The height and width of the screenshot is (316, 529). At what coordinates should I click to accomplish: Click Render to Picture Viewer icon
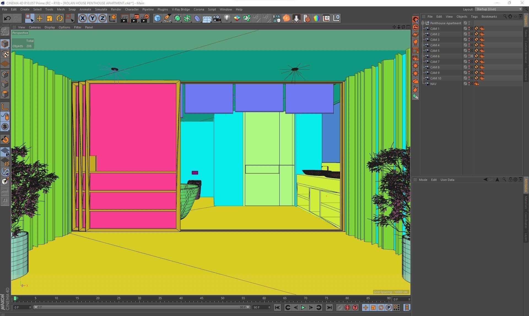[x=135, y=18]
